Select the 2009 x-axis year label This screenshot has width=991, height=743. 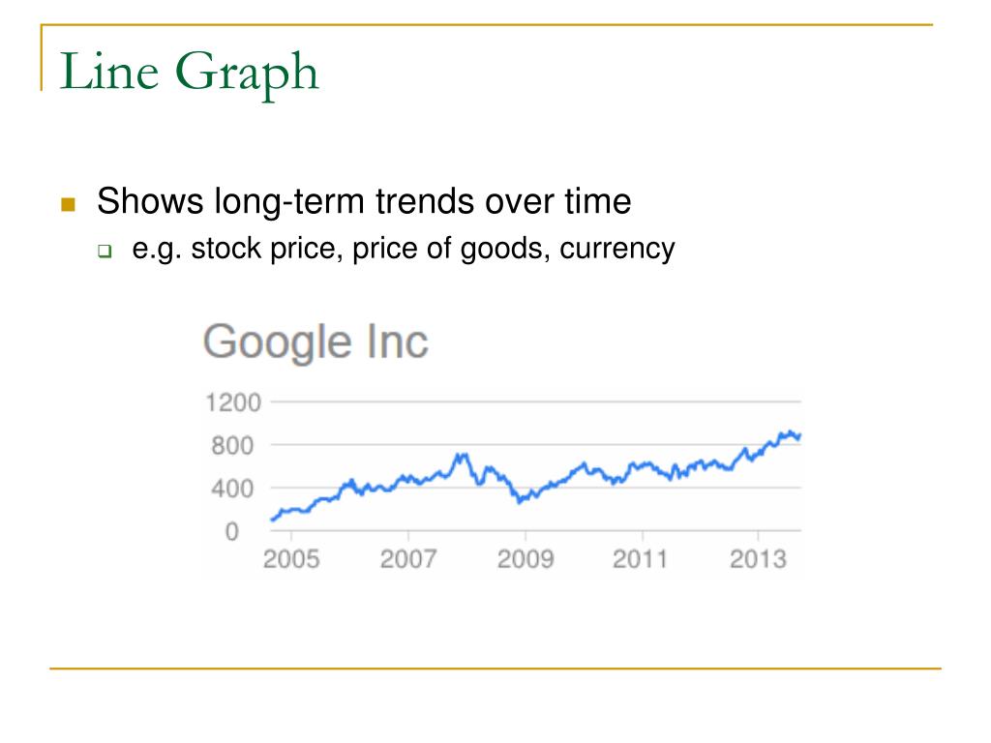click(x=526, y=559)
